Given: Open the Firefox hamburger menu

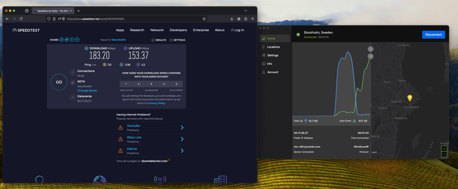Looking at the screenshot, I should [252, 19].
